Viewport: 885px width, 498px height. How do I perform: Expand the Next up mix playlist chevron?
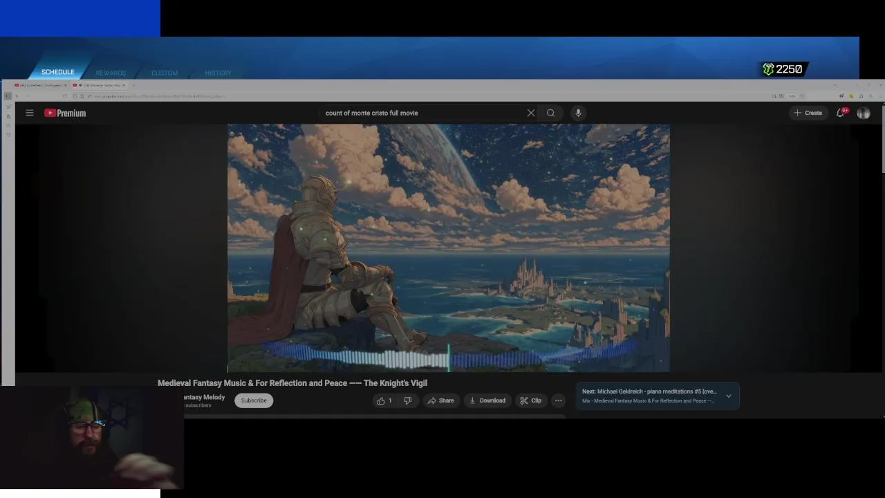(x=728, y=396)
